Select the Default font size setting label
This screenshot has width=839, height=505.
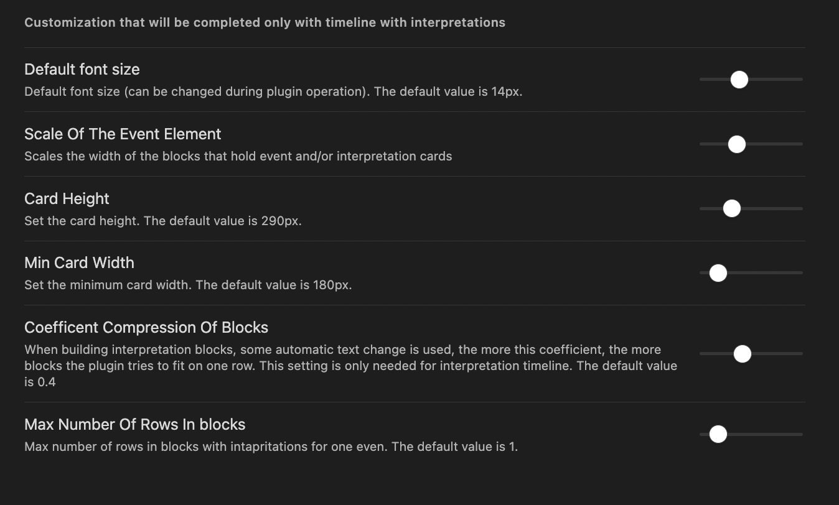coord(82,69)
